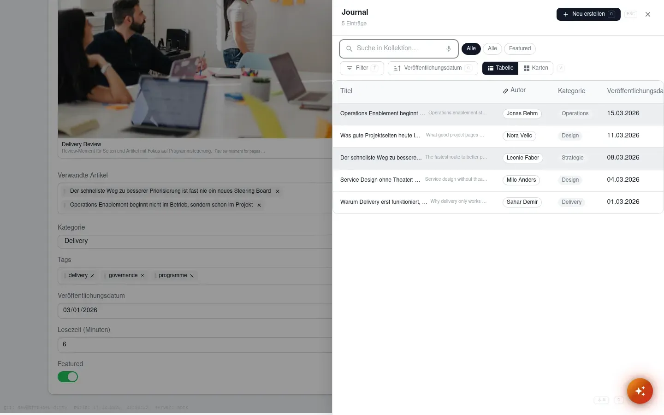The image size is (664, 415).
Task: Open the orange AI sparkle assistant button
Action: pos(640,391)
